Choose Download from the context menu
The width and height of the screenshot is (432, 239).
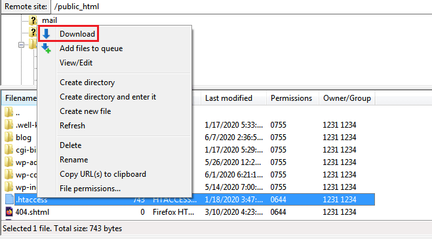click(x=77, y=34)
